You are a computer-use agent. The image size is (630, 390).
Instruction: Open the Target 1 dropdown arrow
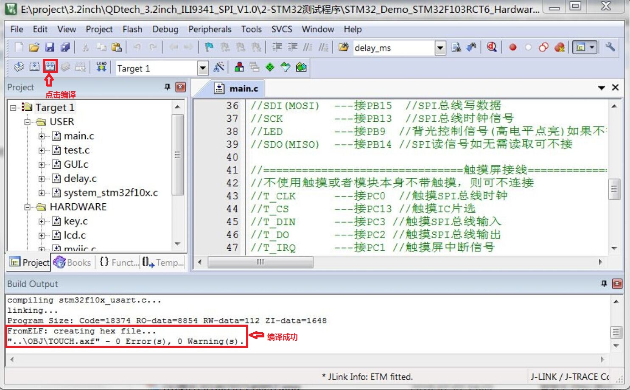203,68
